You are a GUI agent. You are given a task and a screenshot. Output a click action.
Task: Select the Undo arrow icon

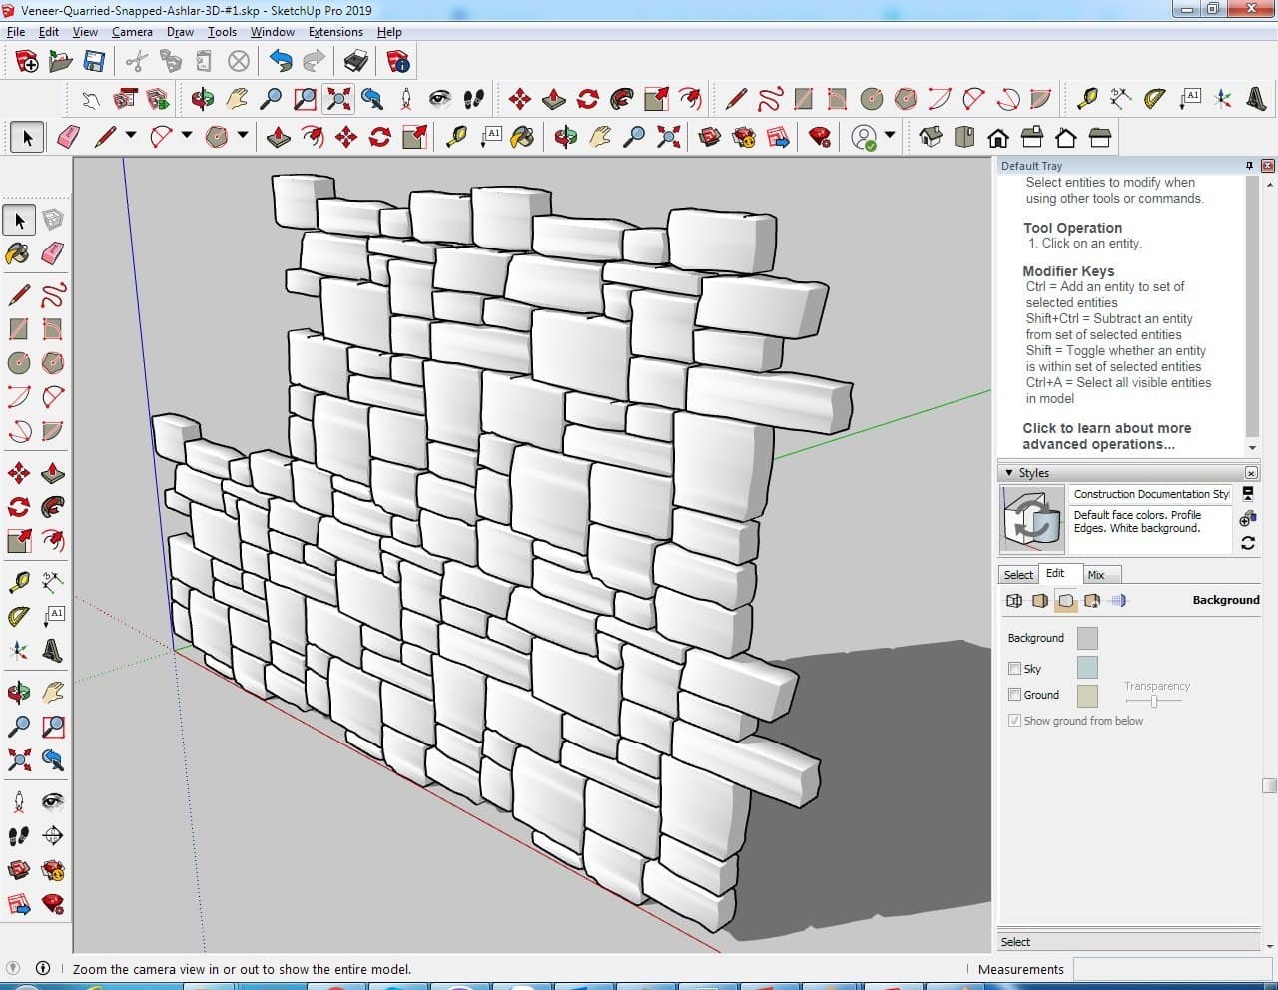tap(281, 62)
